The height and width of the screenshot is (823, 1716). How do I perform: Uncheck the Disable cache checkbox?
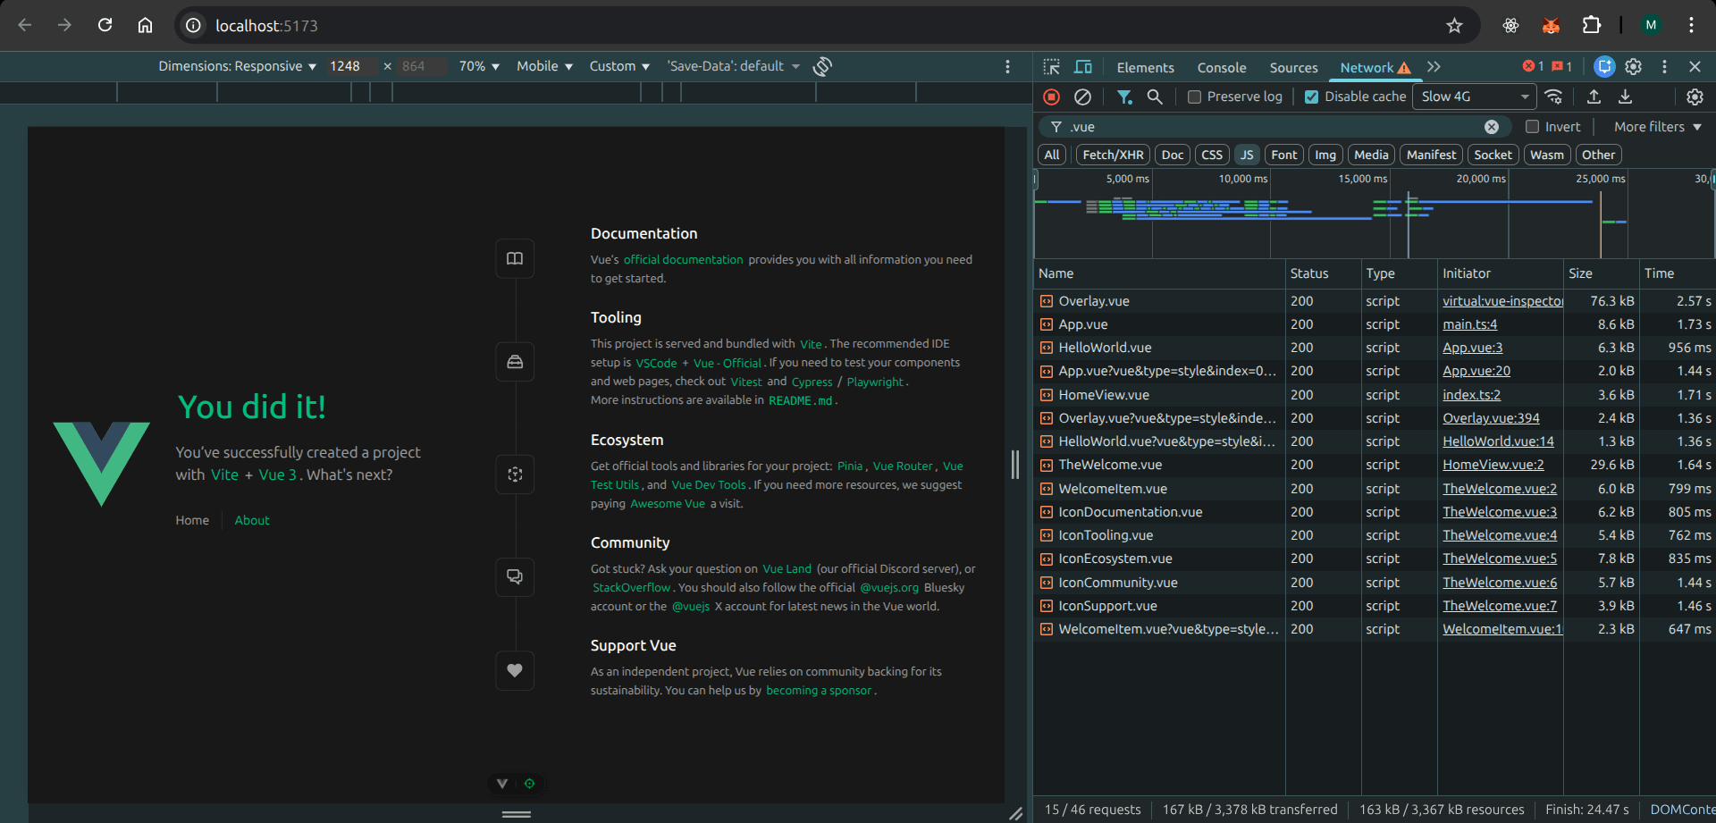[1311, 97]
